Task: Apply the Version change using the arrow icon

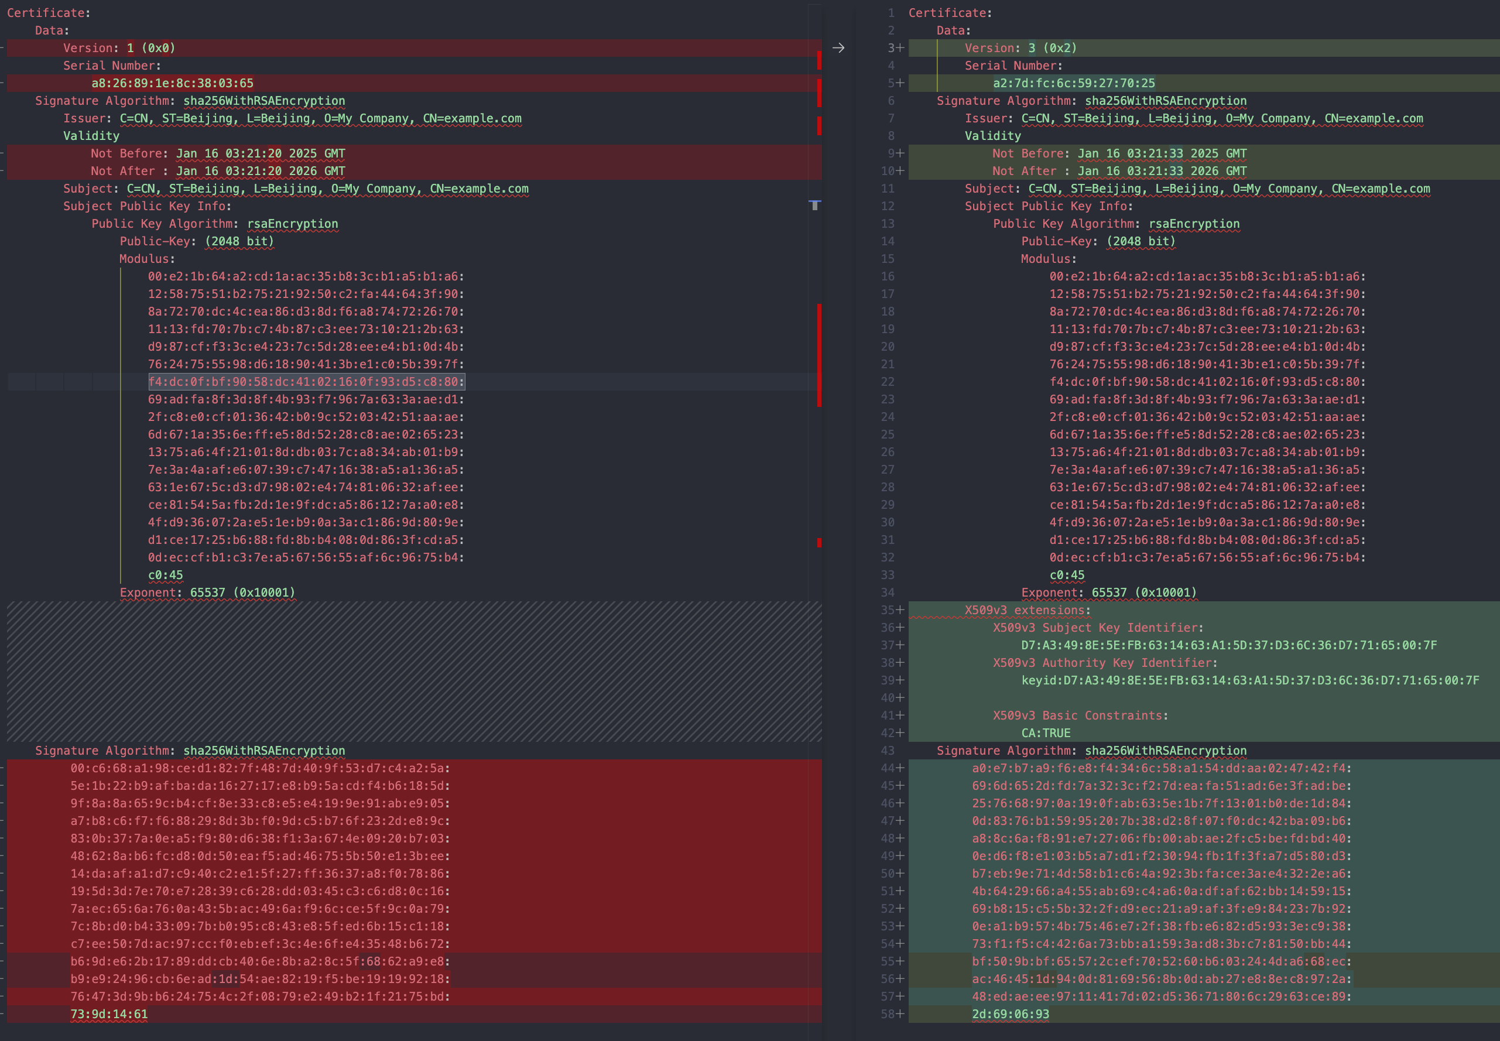Action: coord(838,48)
